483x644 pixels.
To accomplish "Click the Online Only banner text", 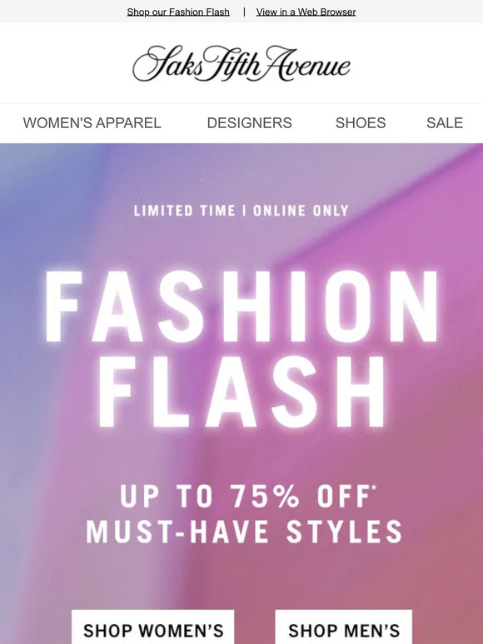I will pos(301,211).
